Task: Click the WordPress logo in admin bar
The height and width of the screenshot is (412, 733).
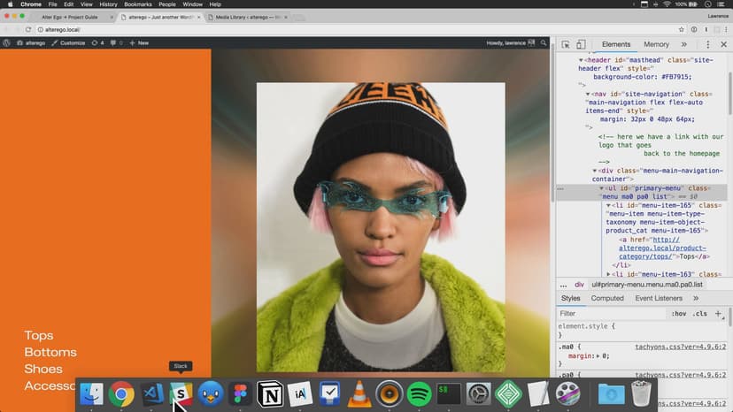Action: tap(7, 42)
